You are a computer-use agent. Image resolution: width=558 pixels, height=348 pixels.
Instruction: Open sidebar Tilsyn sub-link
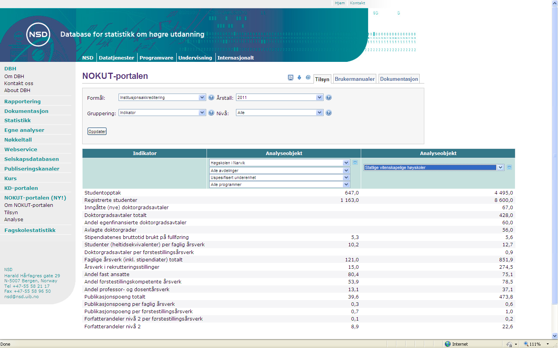[11, 213]
